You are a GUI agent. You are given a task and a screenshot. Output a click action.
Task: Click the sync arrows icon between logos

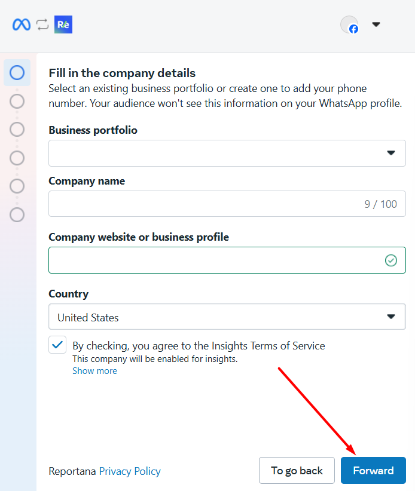[x=42, y=24]
